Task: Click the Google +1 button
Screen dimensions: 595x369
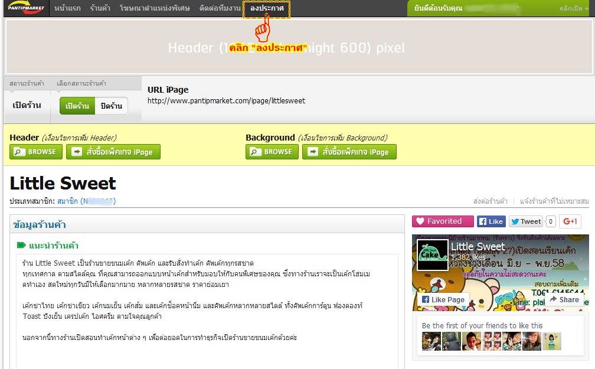Action: tap(570, 221)
